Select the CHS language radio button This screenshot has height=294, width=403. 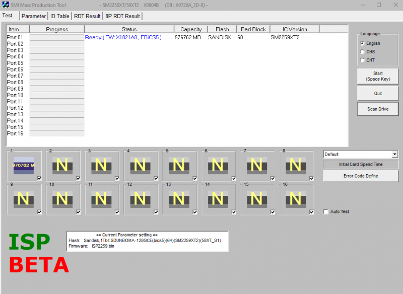(362, 52)
